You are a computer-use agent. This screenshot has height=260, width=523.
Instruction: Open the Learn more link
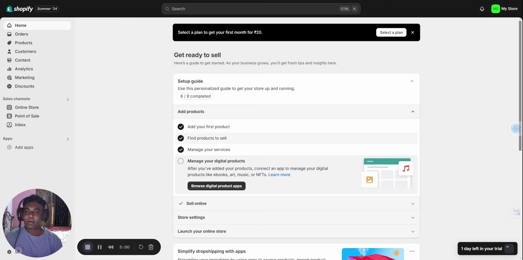coord(279,175)
